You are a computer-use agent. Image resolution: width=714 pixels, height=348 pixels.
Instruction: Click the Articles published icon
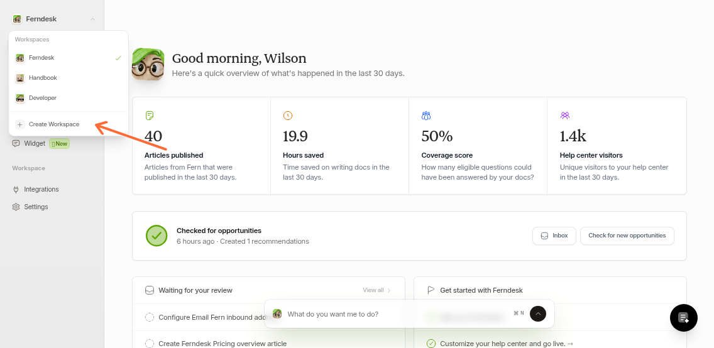point(150,116)
